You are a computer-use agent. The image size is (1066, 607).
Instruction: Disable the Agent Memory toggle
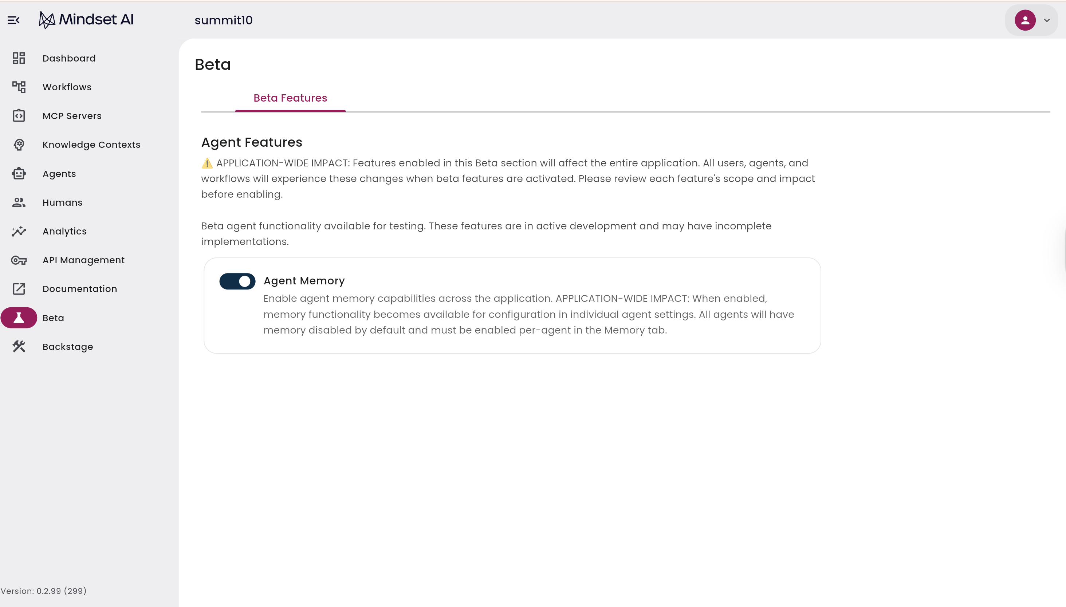point(237,281)
